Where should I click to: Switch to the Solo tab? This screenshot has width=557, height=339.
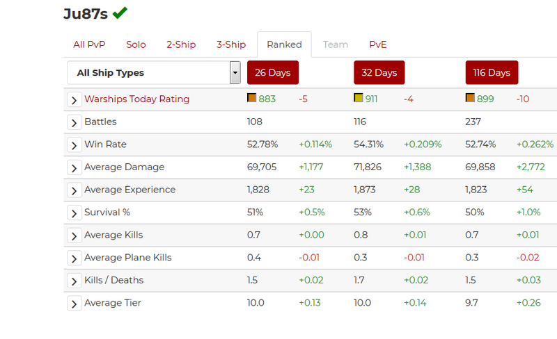coord(136,44)
